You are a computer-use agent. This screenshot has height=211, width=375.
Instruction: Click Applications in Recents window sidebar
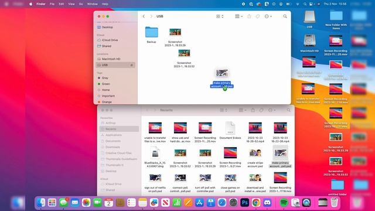tap(119, 135)
